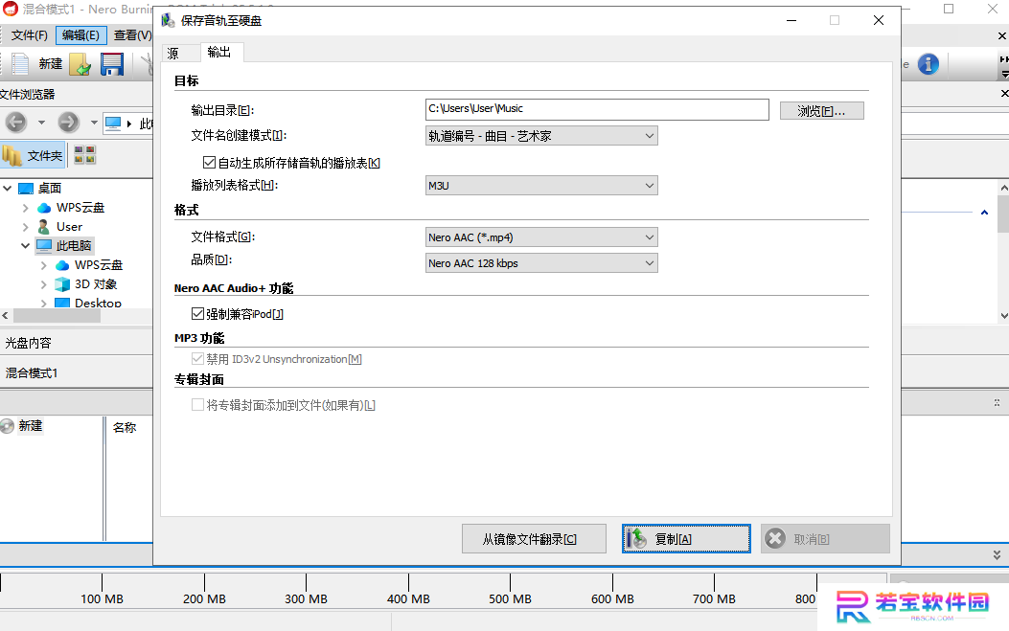
Task: Click the 新建 label in the main toolbar
Action: click(50, 64)
